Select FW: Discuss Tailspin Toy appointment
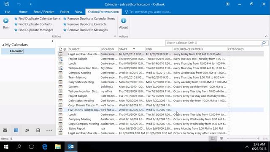270x152 pixels. 161,110
